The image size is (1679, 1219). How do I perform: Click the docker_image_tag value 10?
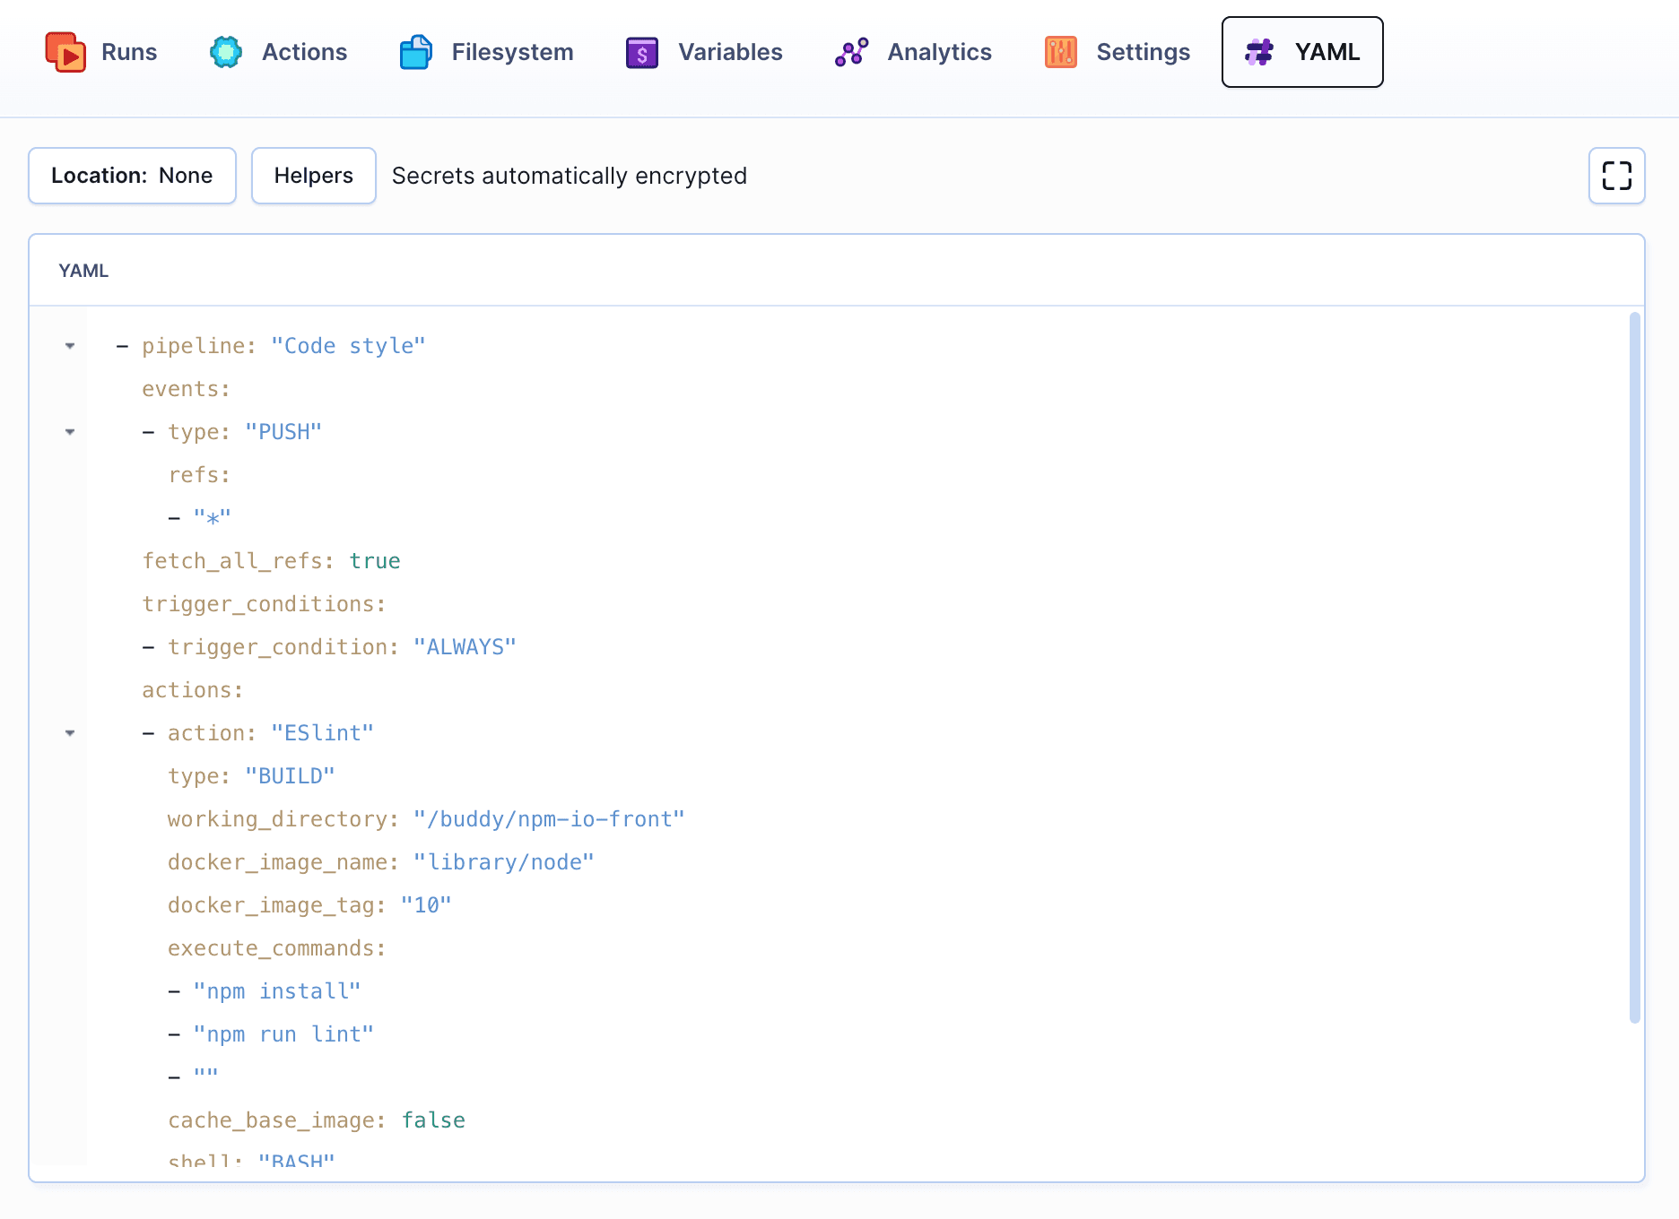[425, 904]
